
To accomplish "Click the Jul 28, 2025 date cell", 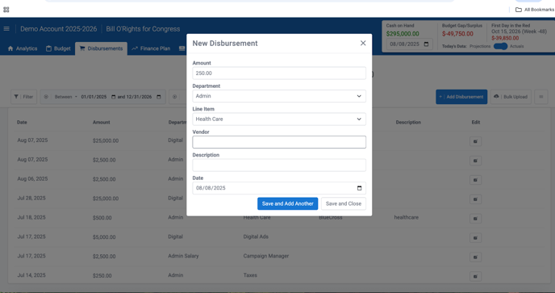I will click(31, 198).
